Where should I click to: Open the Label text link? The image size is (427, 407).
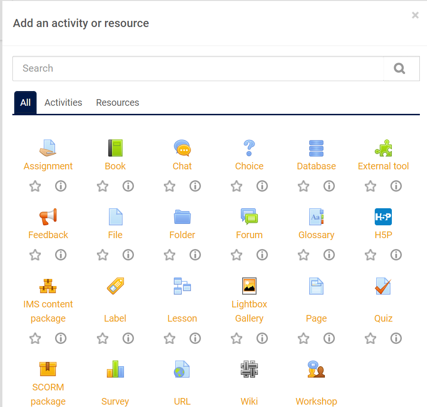(115, 318)
